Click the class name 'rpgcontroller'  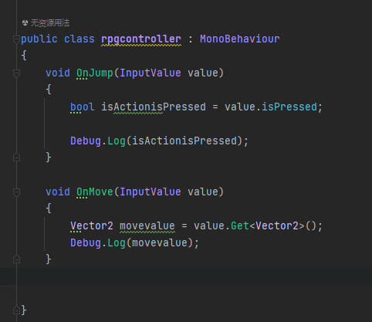pyautogui.click(x=141, y=39)
